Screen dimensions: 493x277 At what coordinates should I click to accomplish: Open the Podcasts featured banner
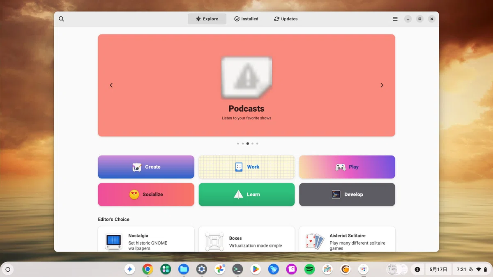pyautogui.click(x=246, y=85)
